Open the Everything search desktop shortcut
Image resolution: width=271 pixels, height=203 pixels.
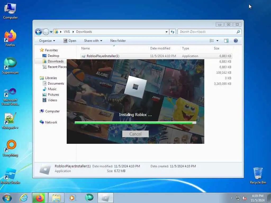(10, 148)
